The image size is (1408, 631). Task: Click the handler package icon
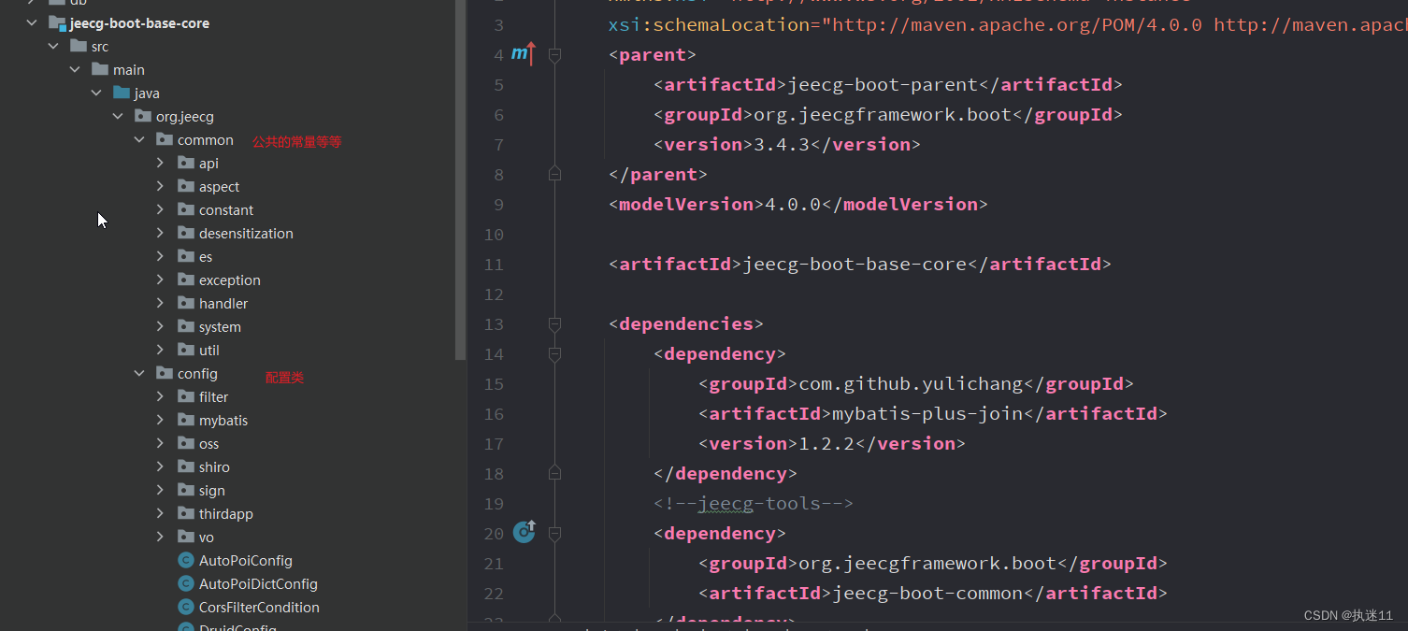186,303
